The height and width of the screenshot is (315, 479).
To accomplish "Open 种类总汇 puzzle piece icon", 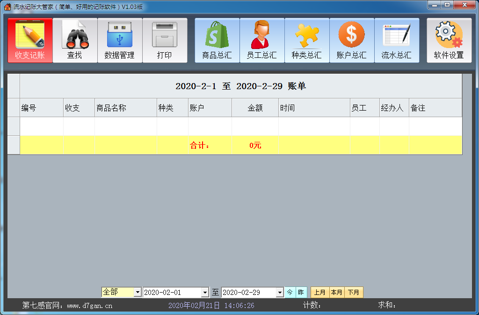I will [307, 40].
